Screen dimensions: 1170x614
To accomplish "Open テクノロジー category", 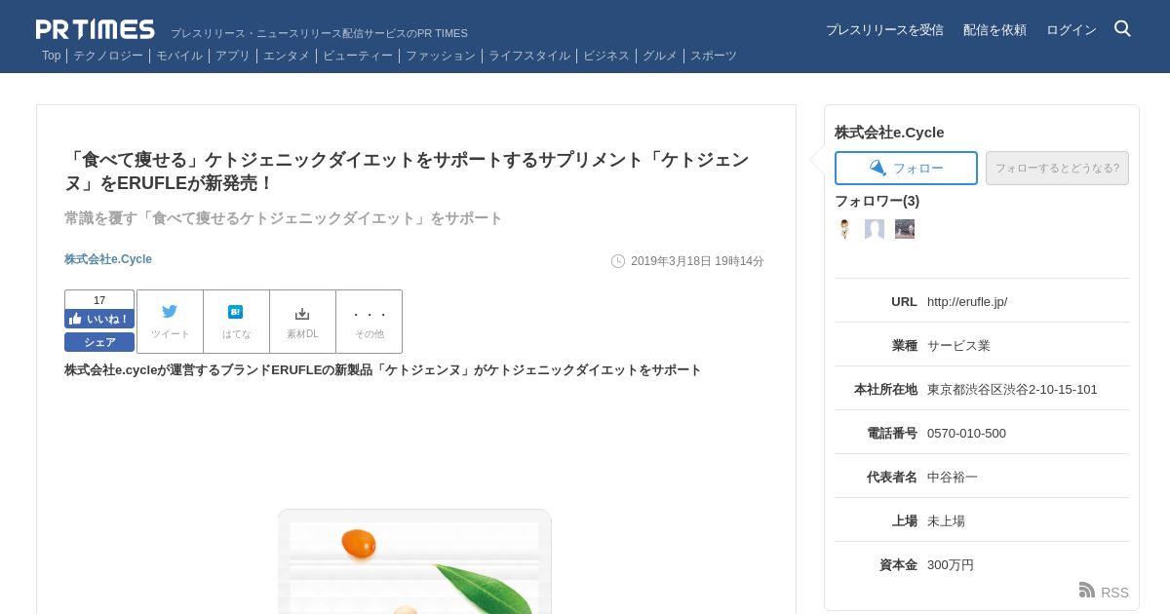I will point(108,56).
